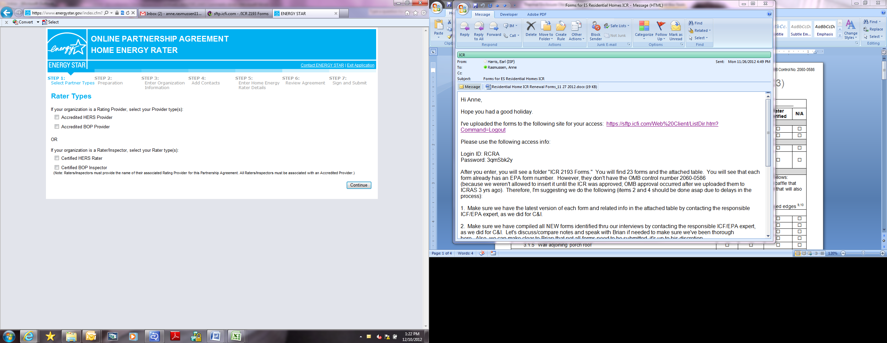
Task: Click the Paste icon in Word
Action: 439,25
